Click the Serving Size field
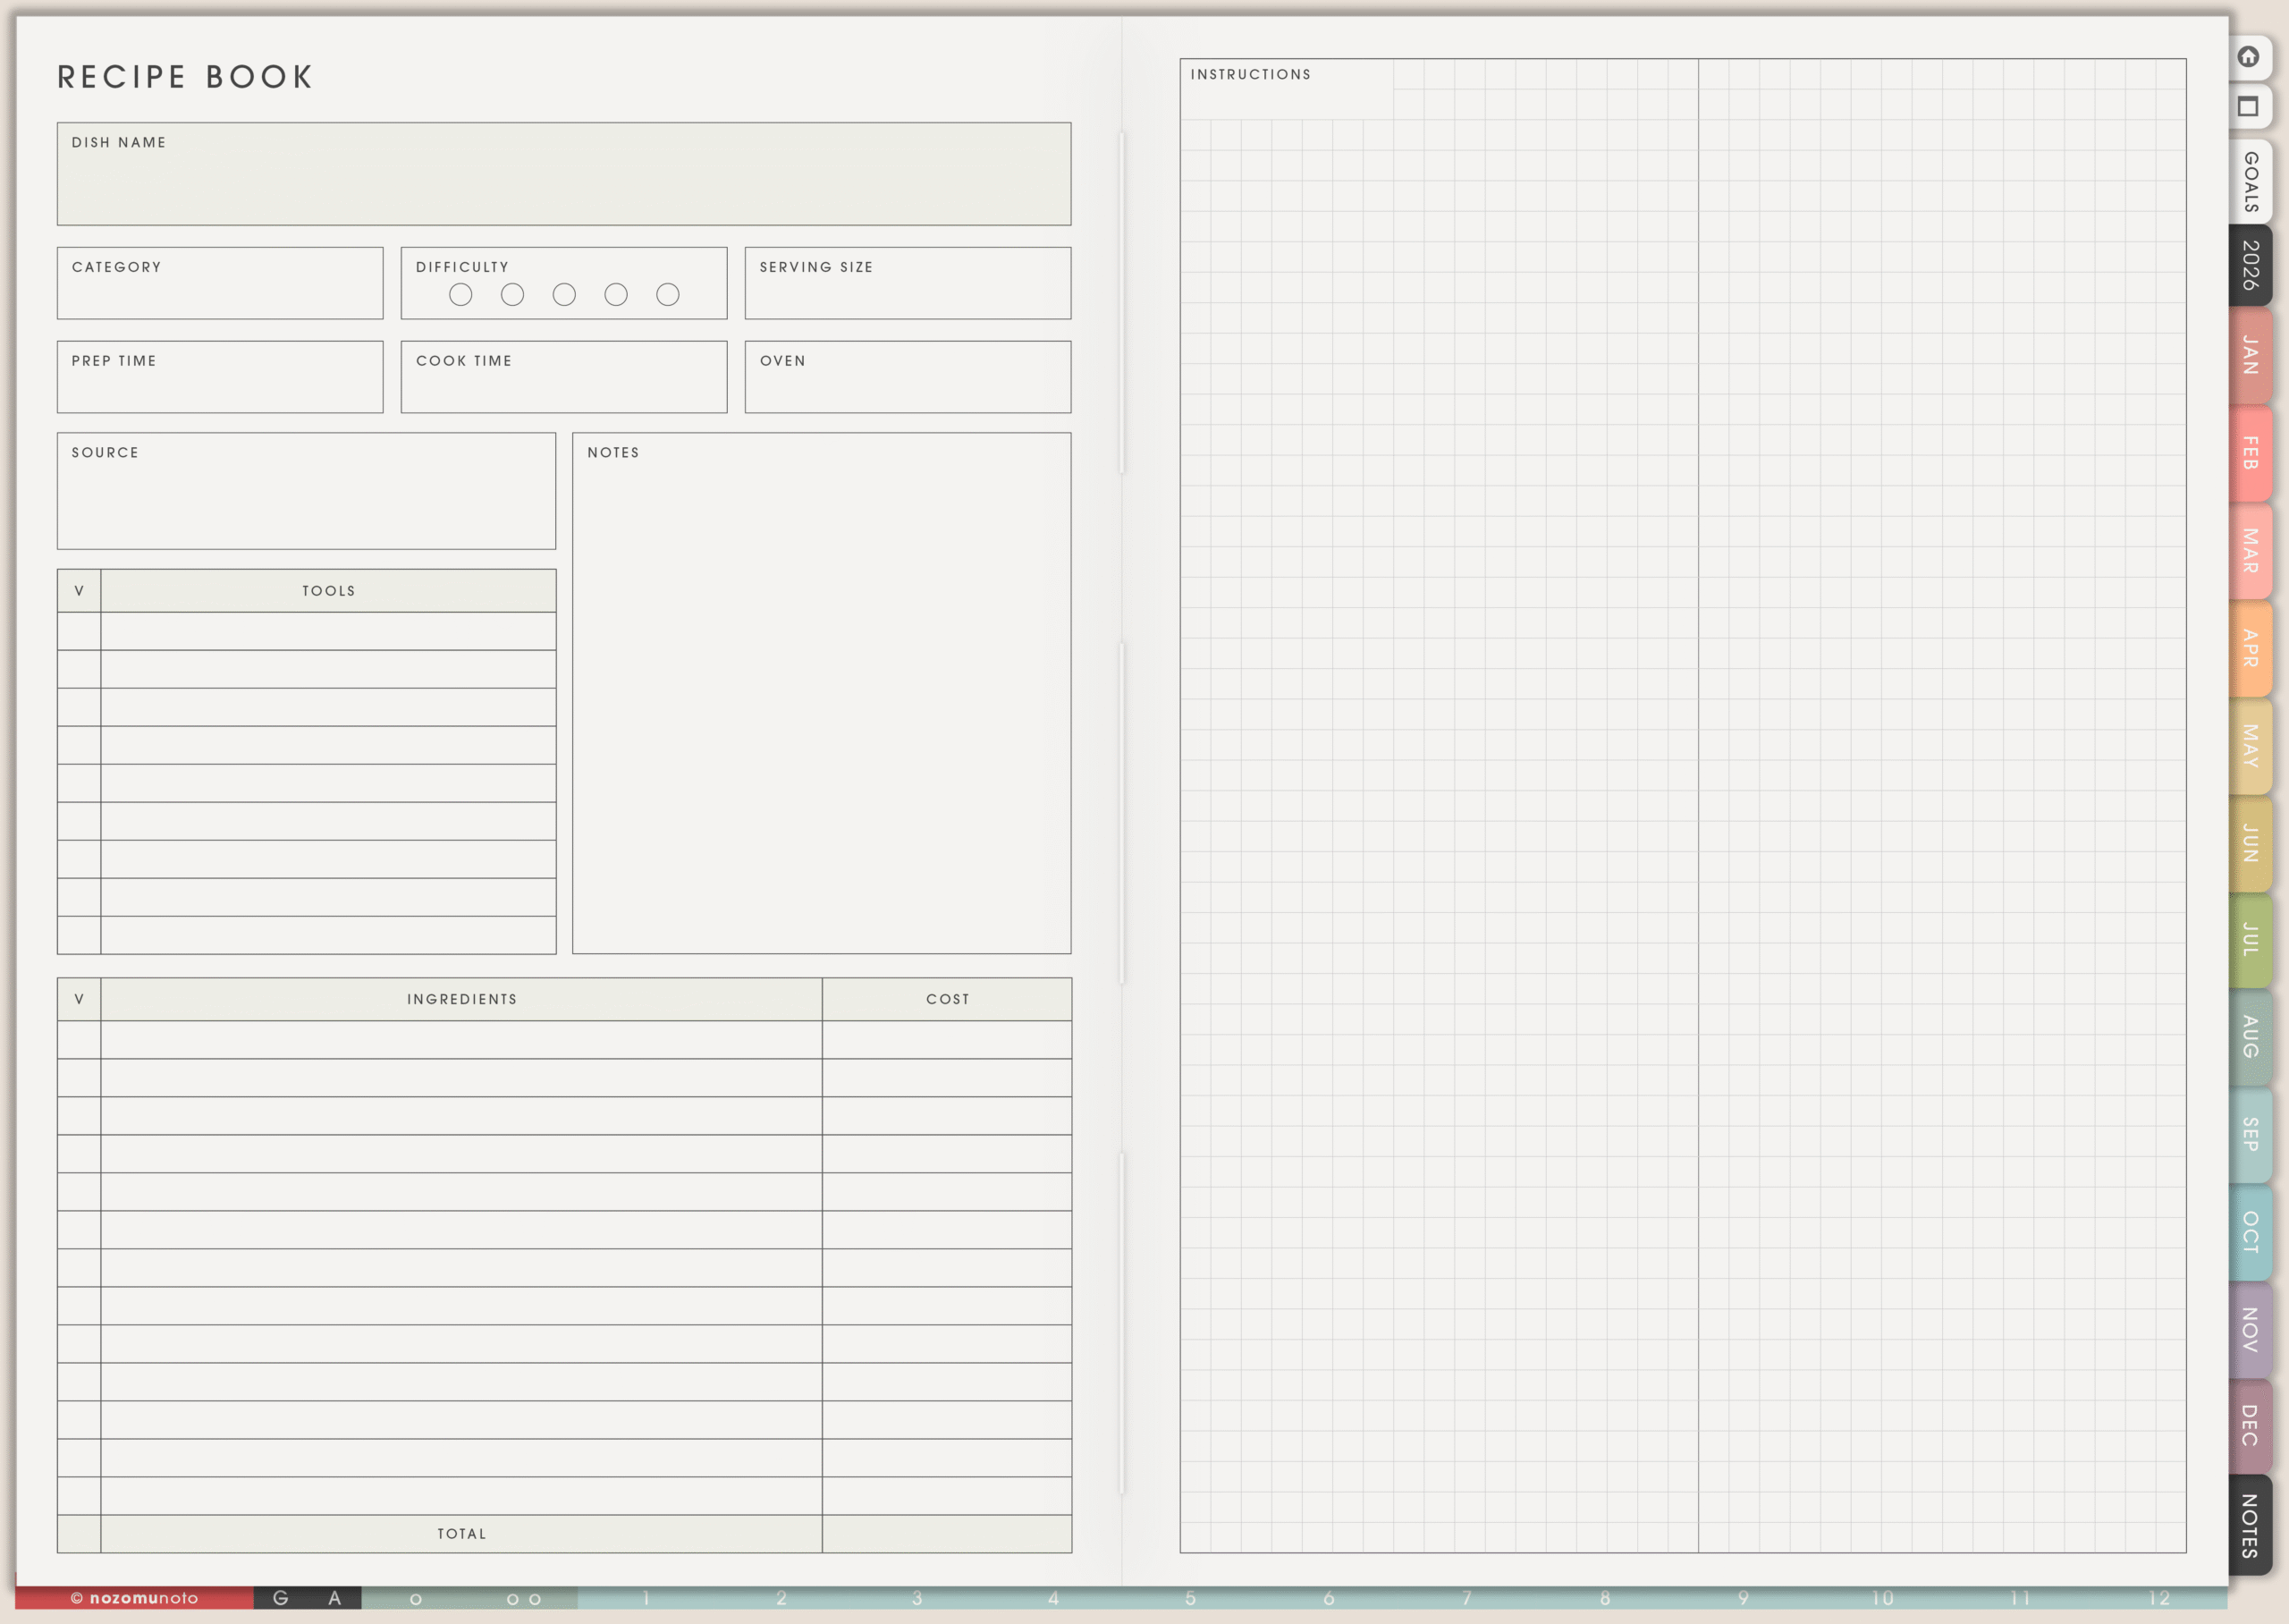This screenshot has height=1624, width=2289. coord(908,293)
